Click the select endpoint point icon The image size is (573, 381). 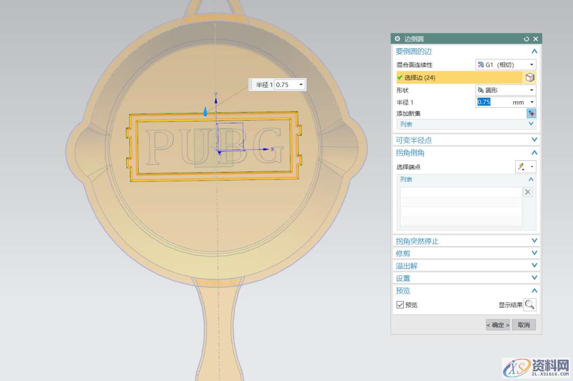(522, 167)
